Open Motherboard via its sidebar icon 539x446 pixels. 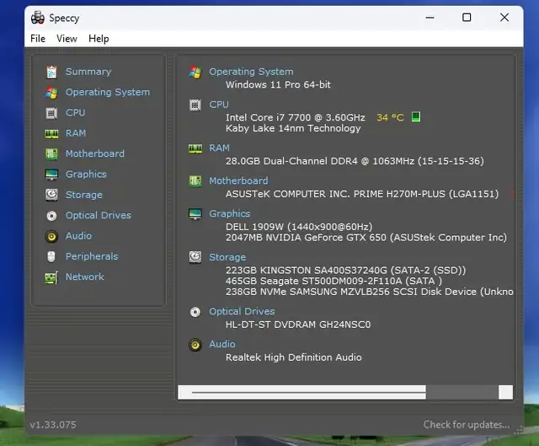pyautogui.click(x=51, y=153)
